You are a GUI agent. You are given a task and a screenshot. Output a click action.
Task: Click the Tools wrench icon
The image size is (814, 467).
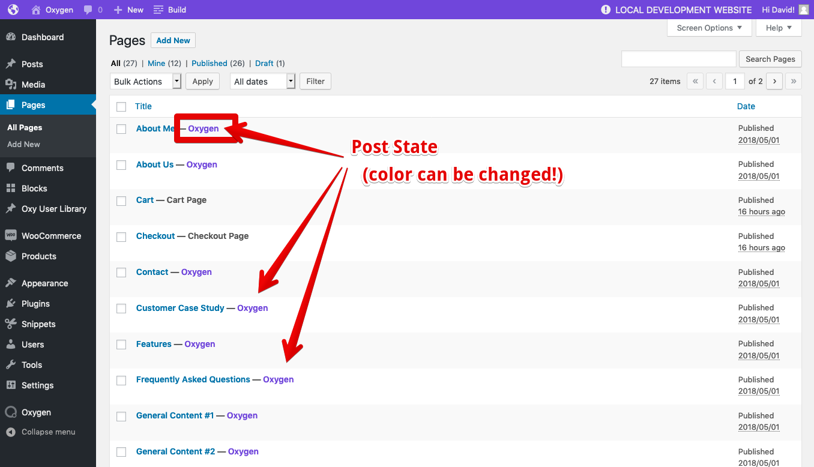(11, 365)
